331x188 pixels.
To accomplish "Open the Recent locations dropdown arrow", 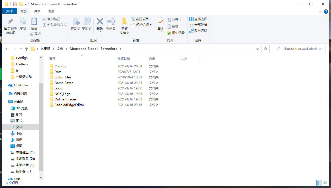I will (x=21, y=49).
